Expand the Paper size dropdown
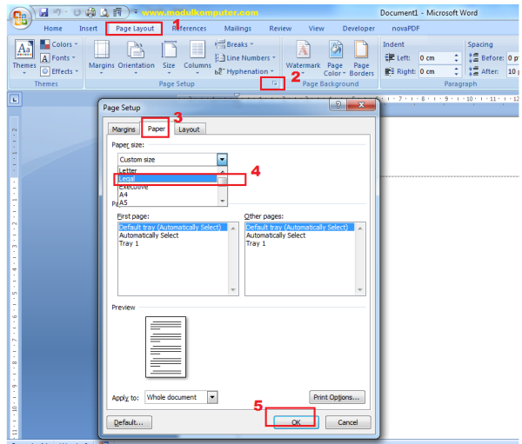 (222, 160)
